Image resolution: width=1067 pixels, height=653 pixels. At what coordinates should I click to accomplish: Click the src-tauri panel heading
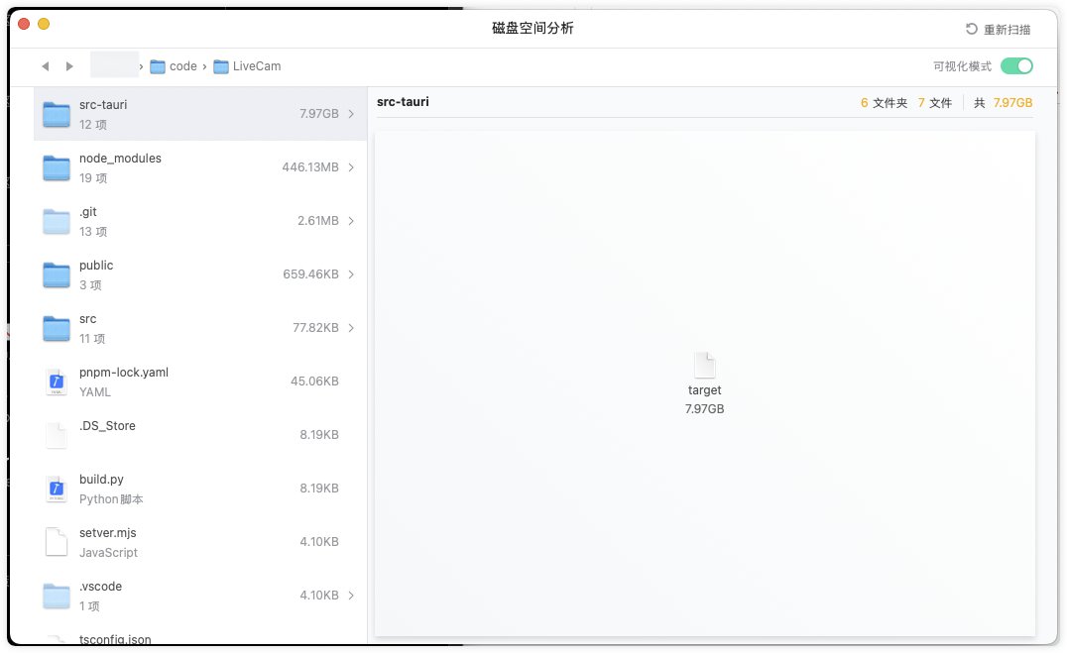[403, 101]
